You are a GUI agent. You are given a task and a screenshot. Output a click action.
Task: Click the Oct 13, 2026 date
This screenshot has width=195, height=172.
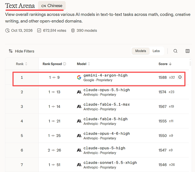coord(22,30)
